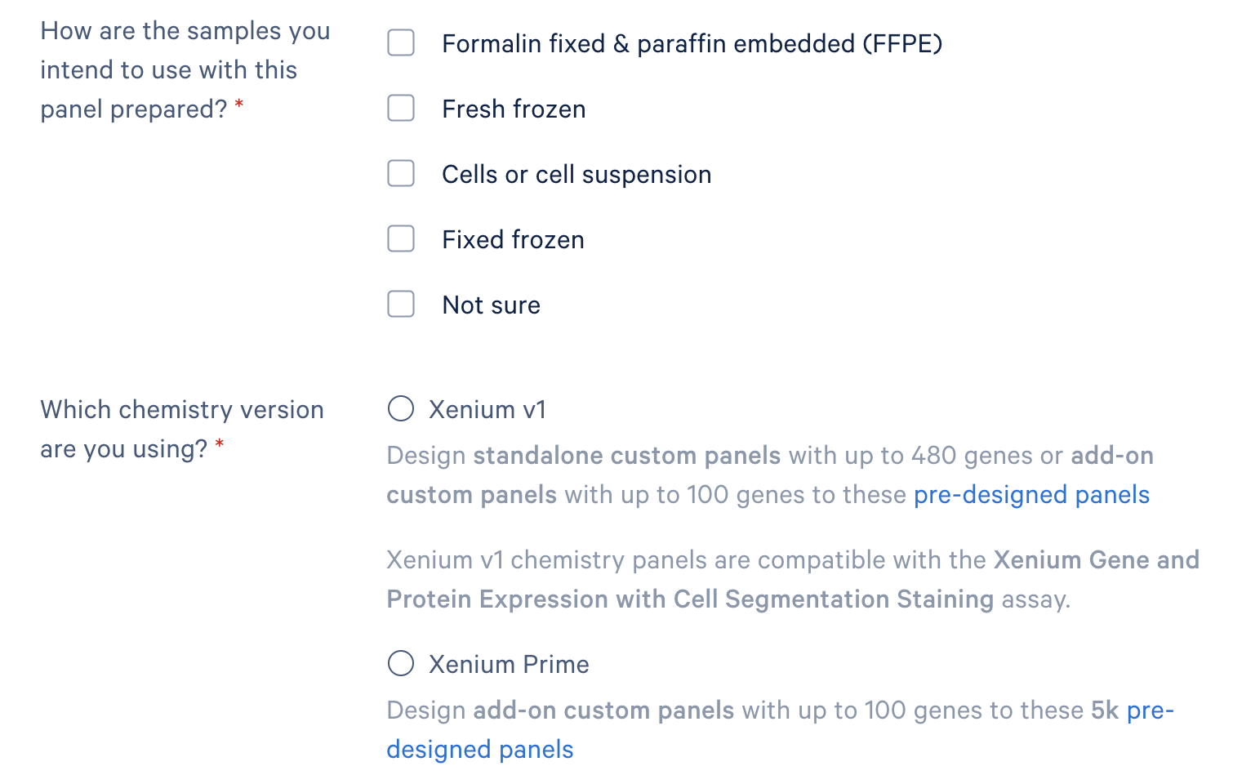Open the pre-designed panels link under Xenium v1
This screenshot has height=784, width=1233.
(1031, 495)
